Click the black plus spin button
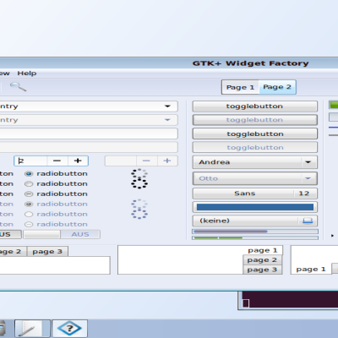Viewport: 338px width, 338px height. 78,161
